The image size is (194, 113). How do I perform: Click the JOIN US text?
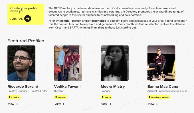17,19
